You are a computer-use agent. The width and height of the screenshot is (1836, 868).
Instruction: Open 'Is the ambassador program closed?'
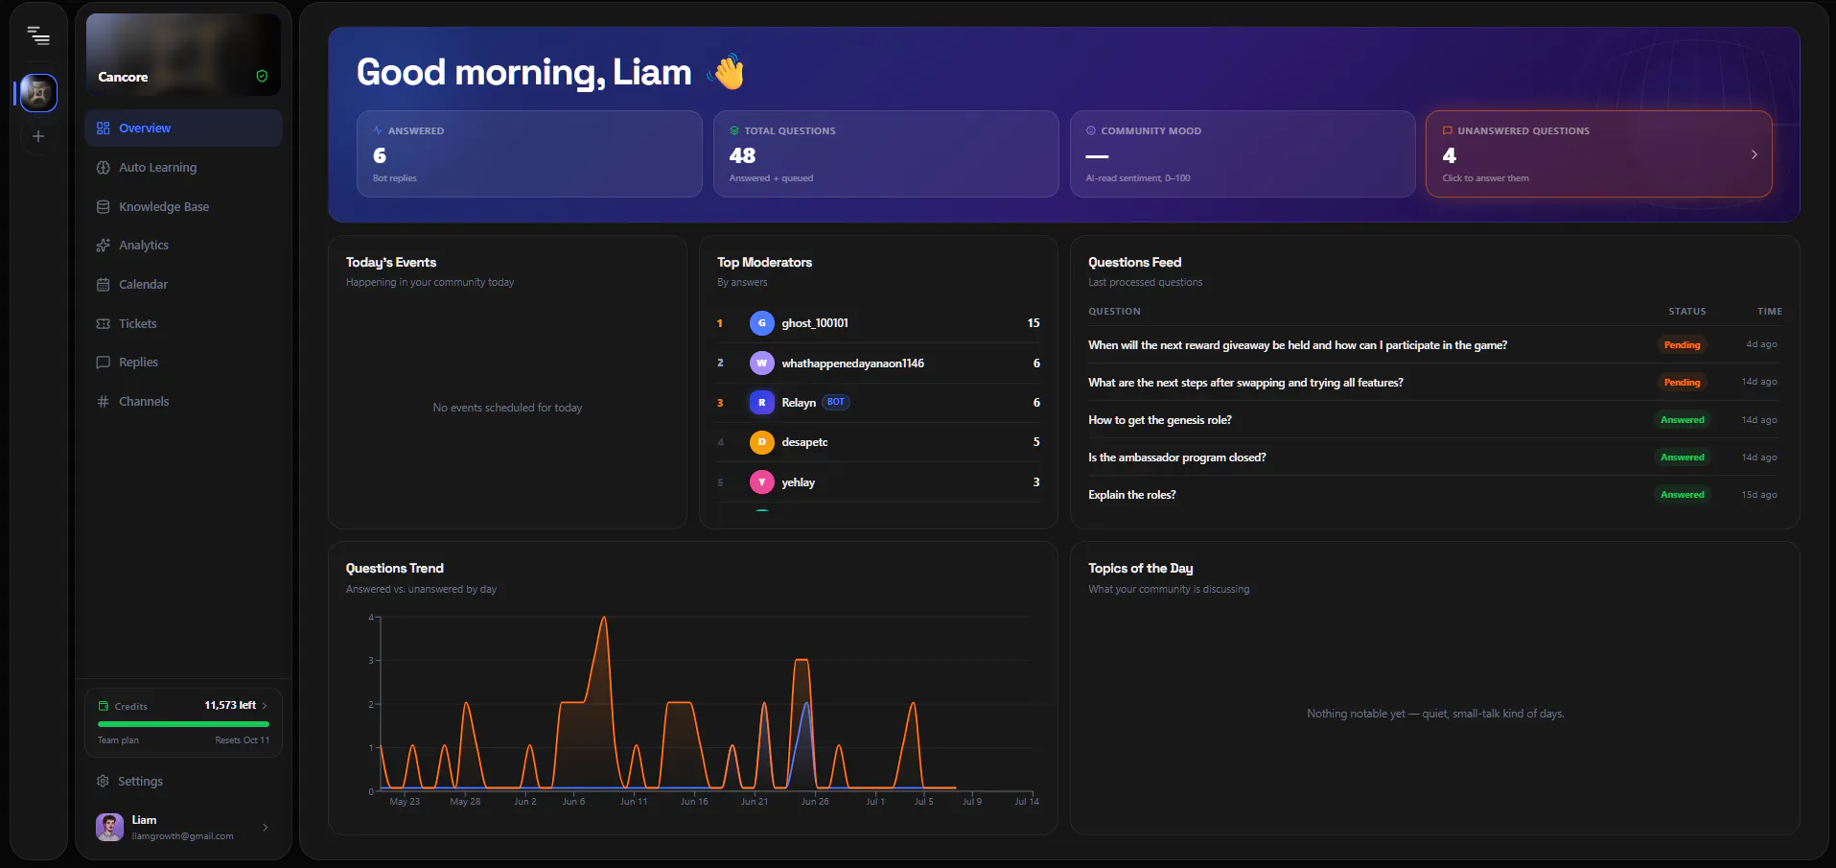[1176, 457]
